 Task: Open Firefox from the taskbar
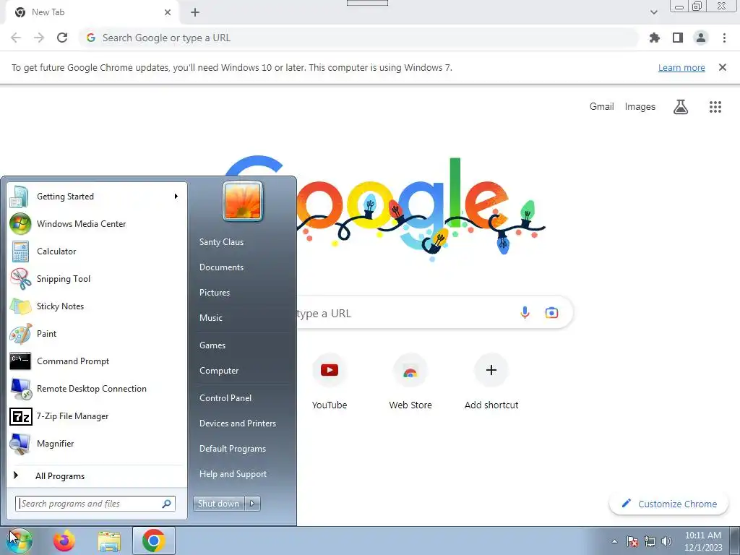tap(64, 541)
